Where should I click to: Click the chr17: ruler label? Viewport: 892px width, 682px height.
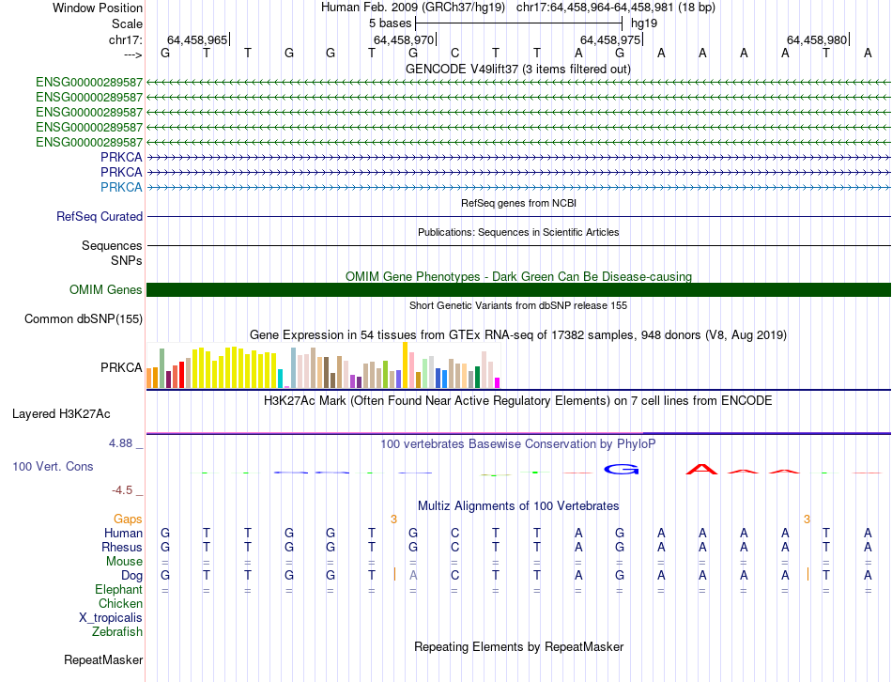[126, 39]
